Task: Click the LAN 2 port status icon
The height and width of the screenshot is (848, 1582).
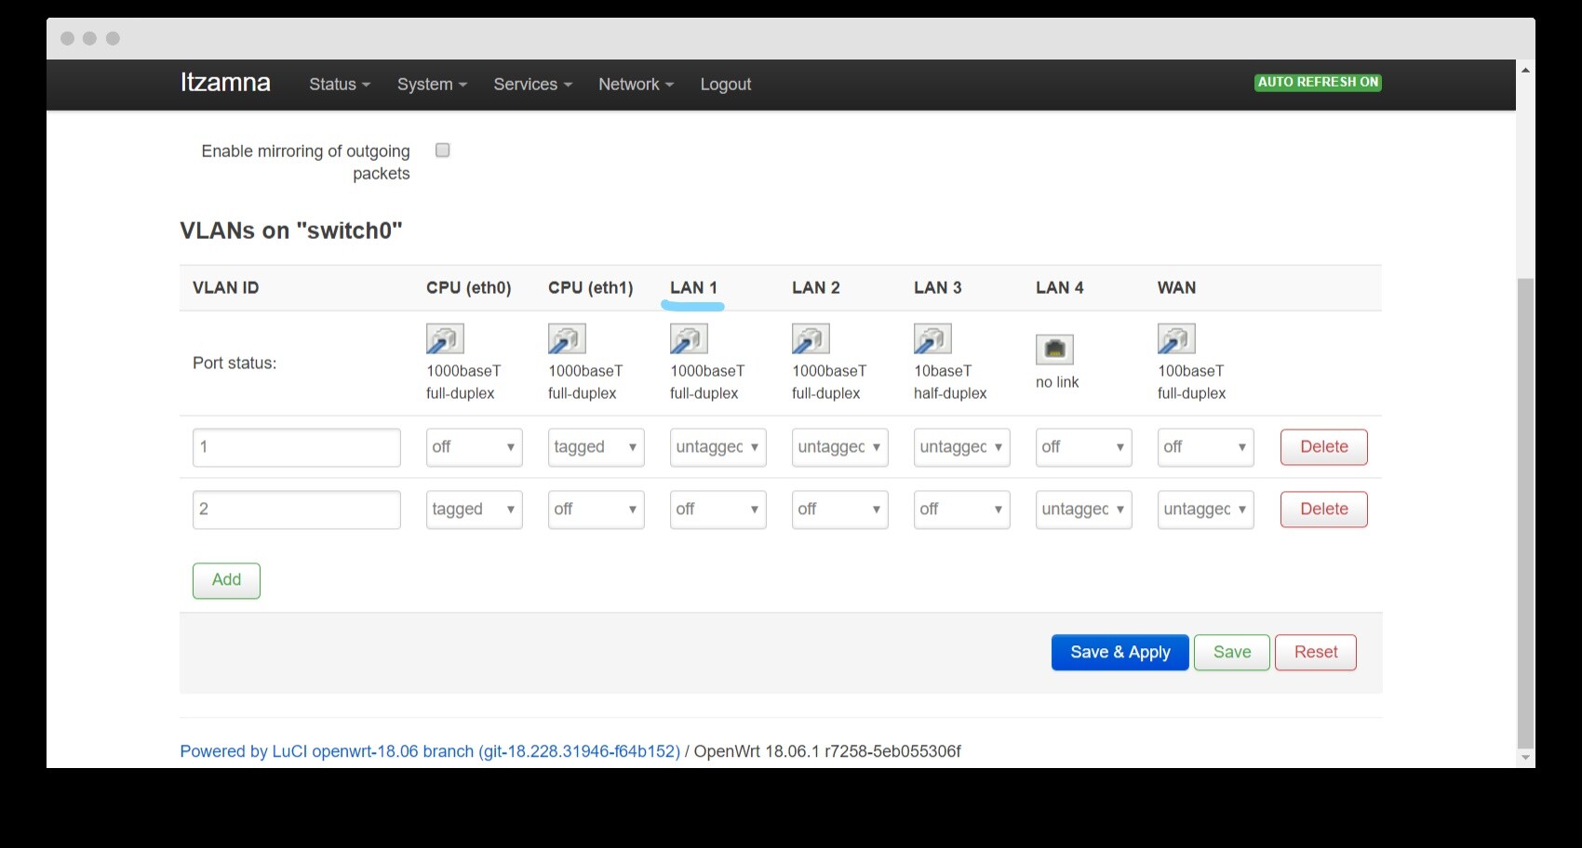Action: pos(811,339)
